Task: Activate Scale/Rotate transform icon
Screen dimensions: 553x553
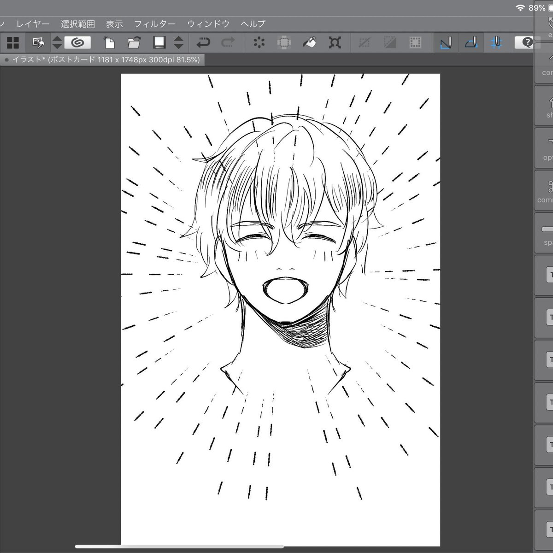Action: pos(335,43)
